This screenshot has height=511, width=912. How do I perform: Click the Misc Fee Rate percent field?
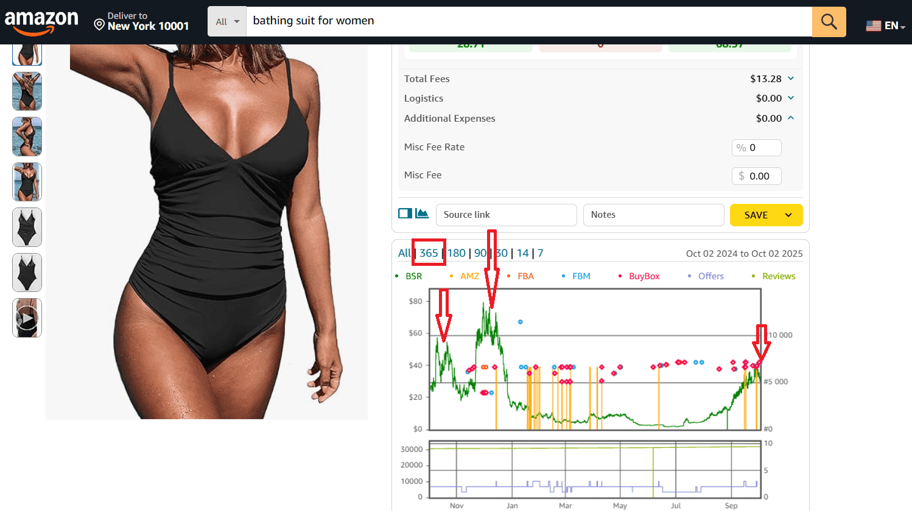click(x=762, y=148)
